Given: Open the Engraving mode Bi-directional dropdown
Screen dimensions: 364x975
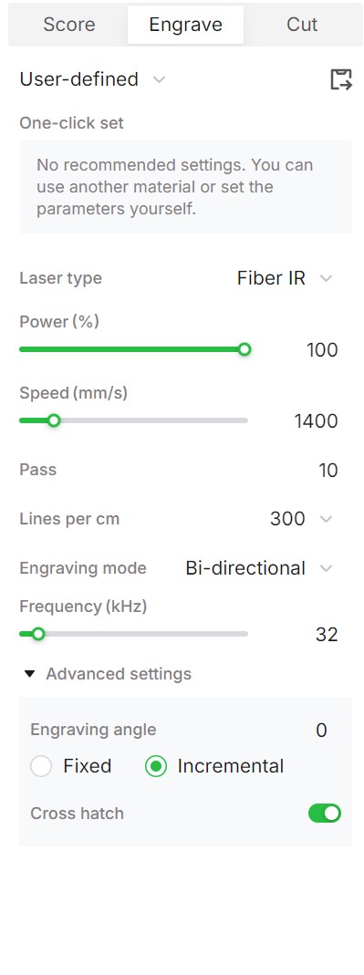Looking at the screenshot, I should pos(259,568).
